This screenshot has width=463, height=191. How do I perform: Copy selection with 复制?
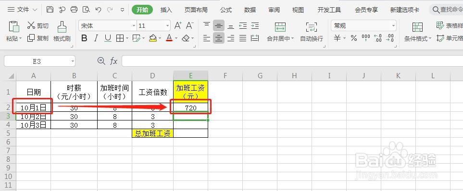coord(38,38)
